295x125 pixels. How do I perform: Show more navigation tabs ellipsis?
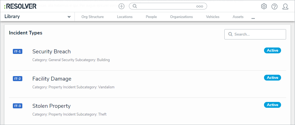click(x=253, y=18)
